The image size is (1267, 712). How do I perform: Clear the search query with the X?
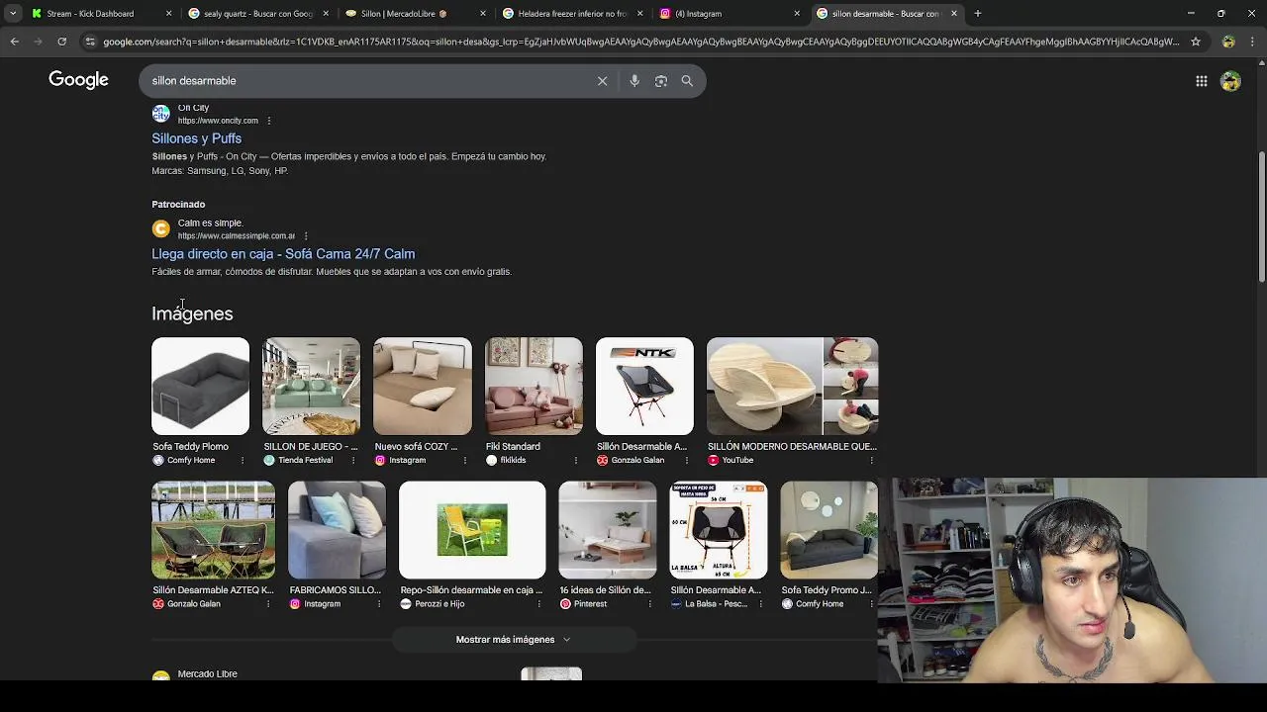[x=602, y=81]
